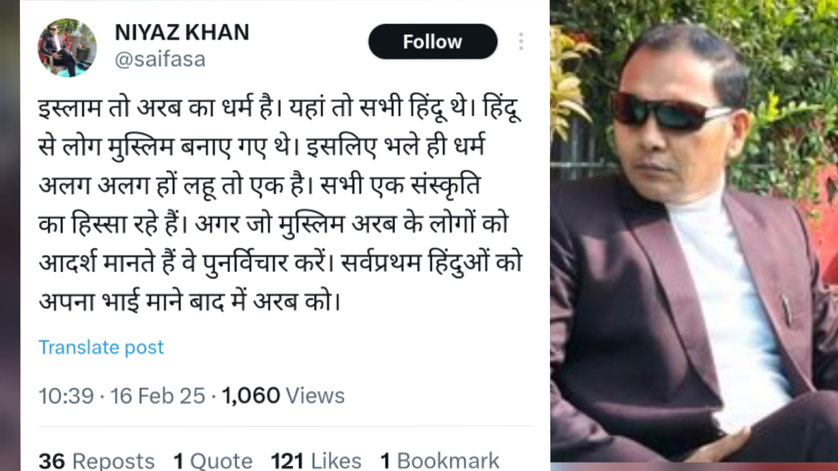The width and height of the screenshot is (838, 471).
Task: Open the @saifasa handle link
Action: tap(160, 59)
